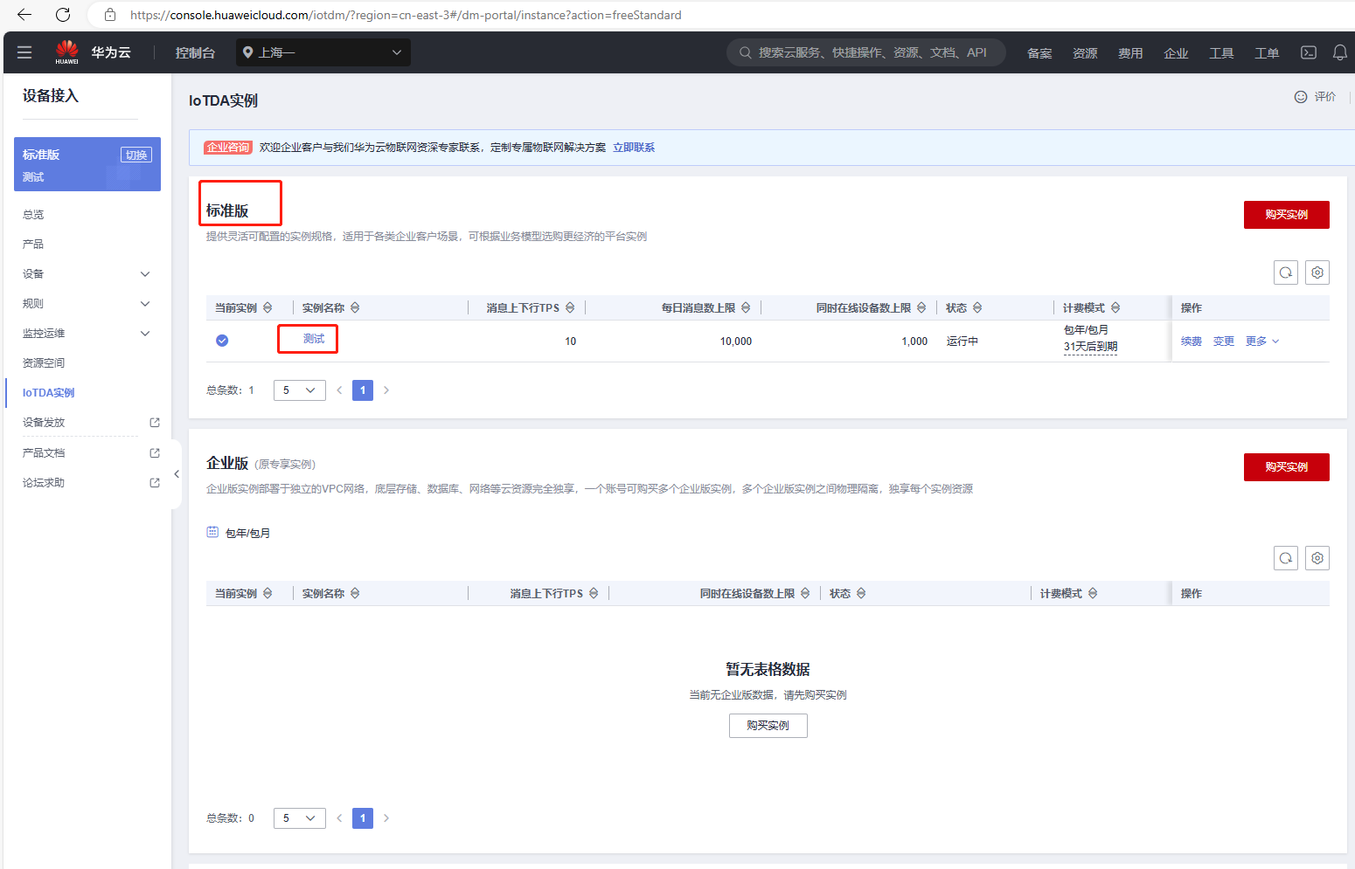This screenshot has width=1355, height=869.
Task: Collapse the left sidebar with arrow handle
Action: (177, 474)
